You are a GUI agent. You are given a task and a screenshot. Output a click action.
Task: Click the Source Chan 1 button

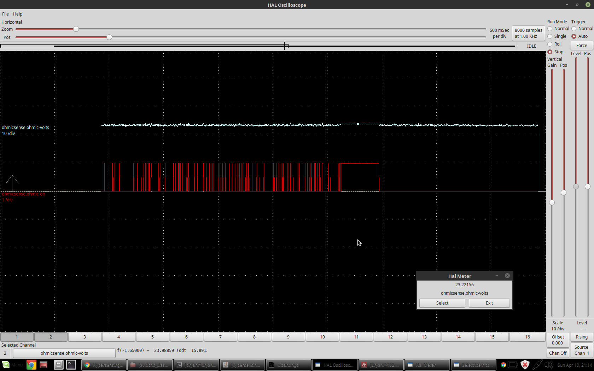pos(582,350)
